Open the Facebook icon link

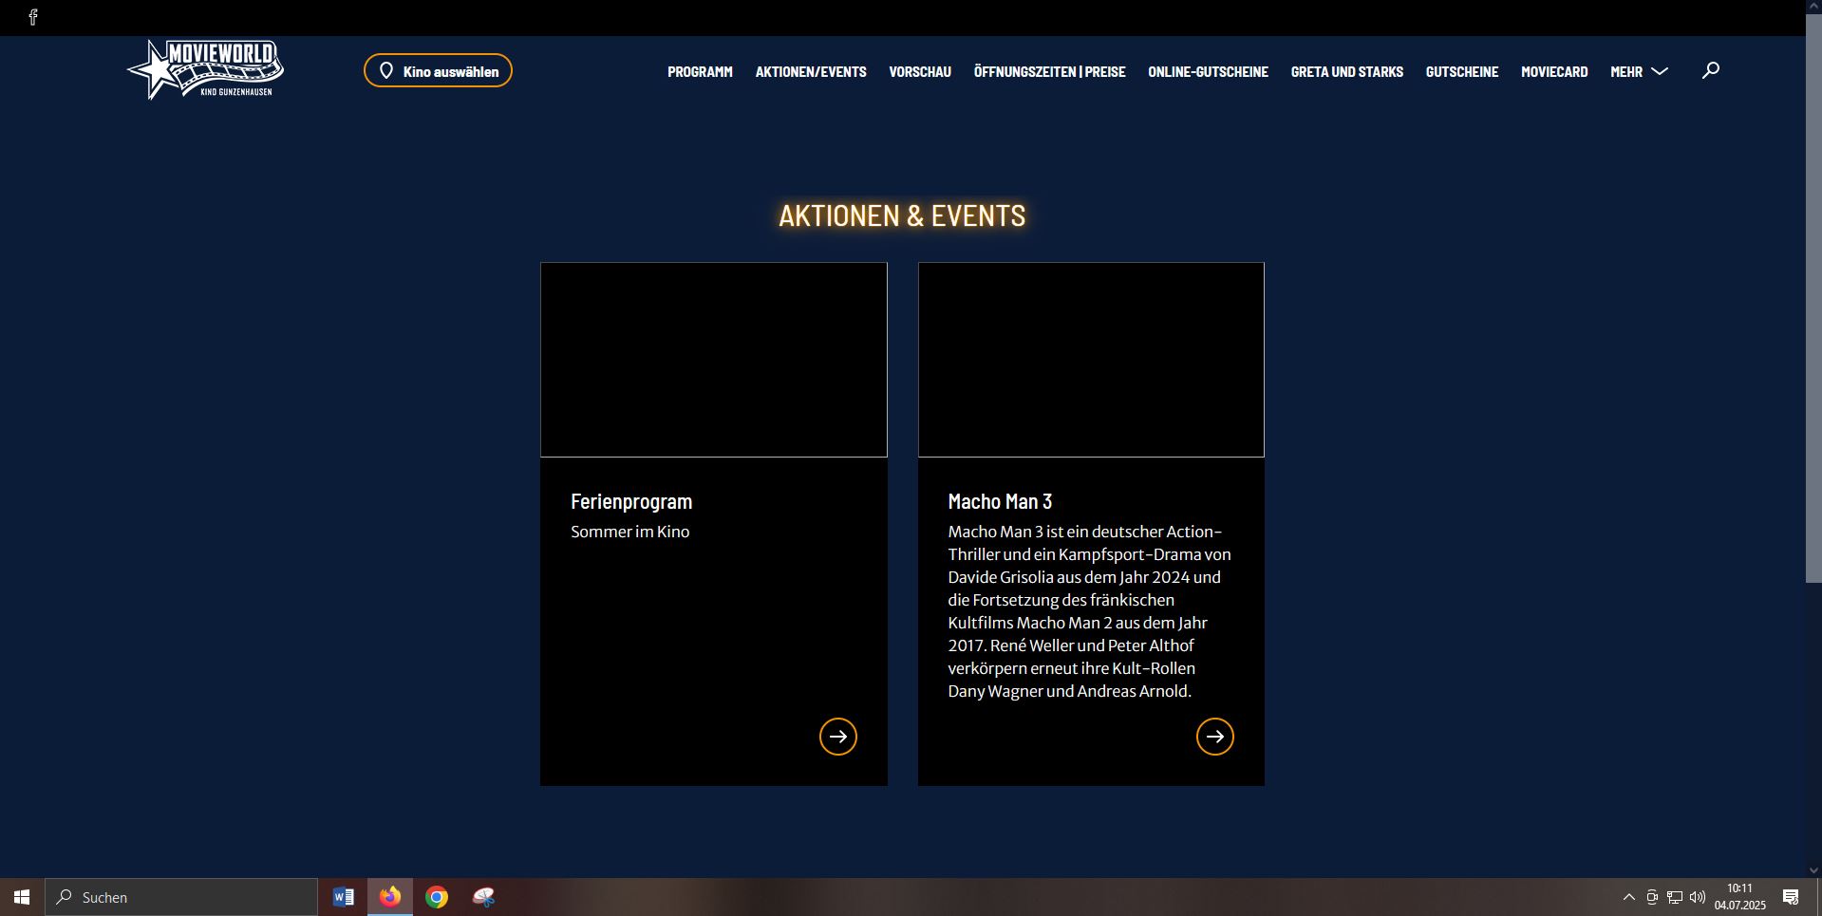tap(33, 17)
